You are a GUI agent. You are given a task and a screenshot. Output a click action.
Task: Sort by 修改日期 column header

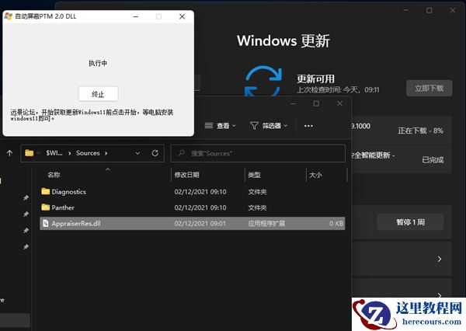pyautogui.click(x=186, y=175)
